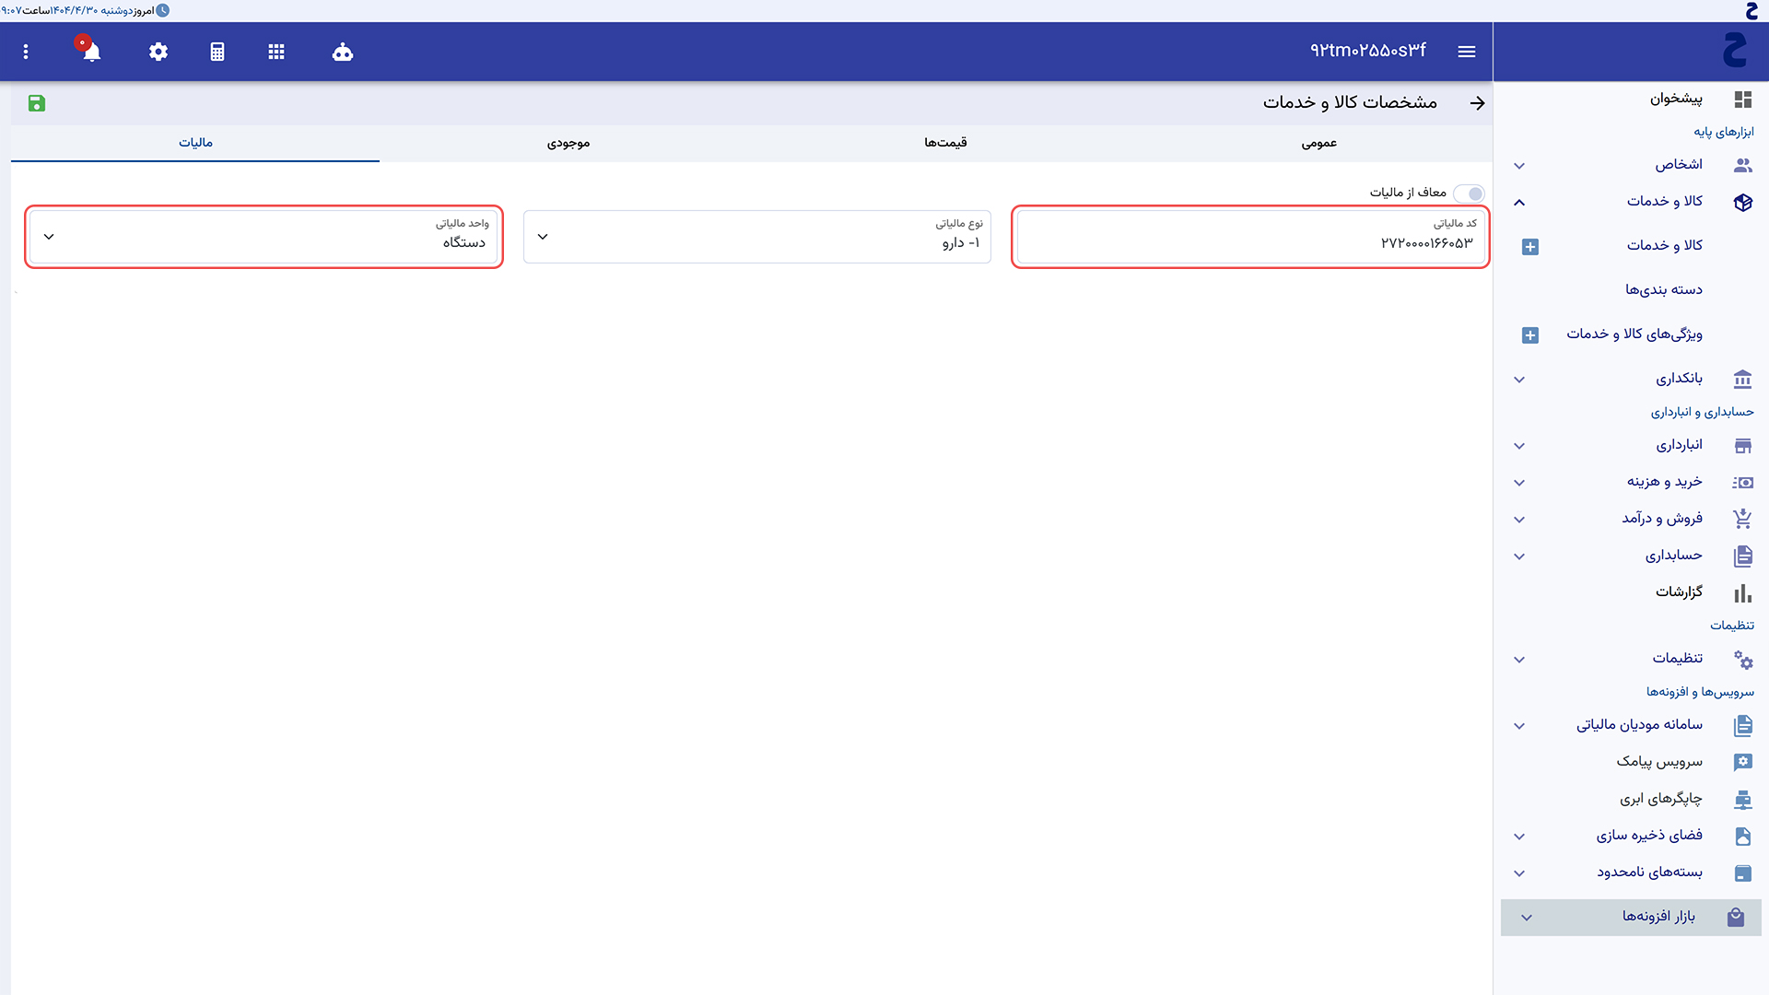The width and height of the screenshot is (1769, 995).
Task: Click the green save icon
Action: [37, 103]
